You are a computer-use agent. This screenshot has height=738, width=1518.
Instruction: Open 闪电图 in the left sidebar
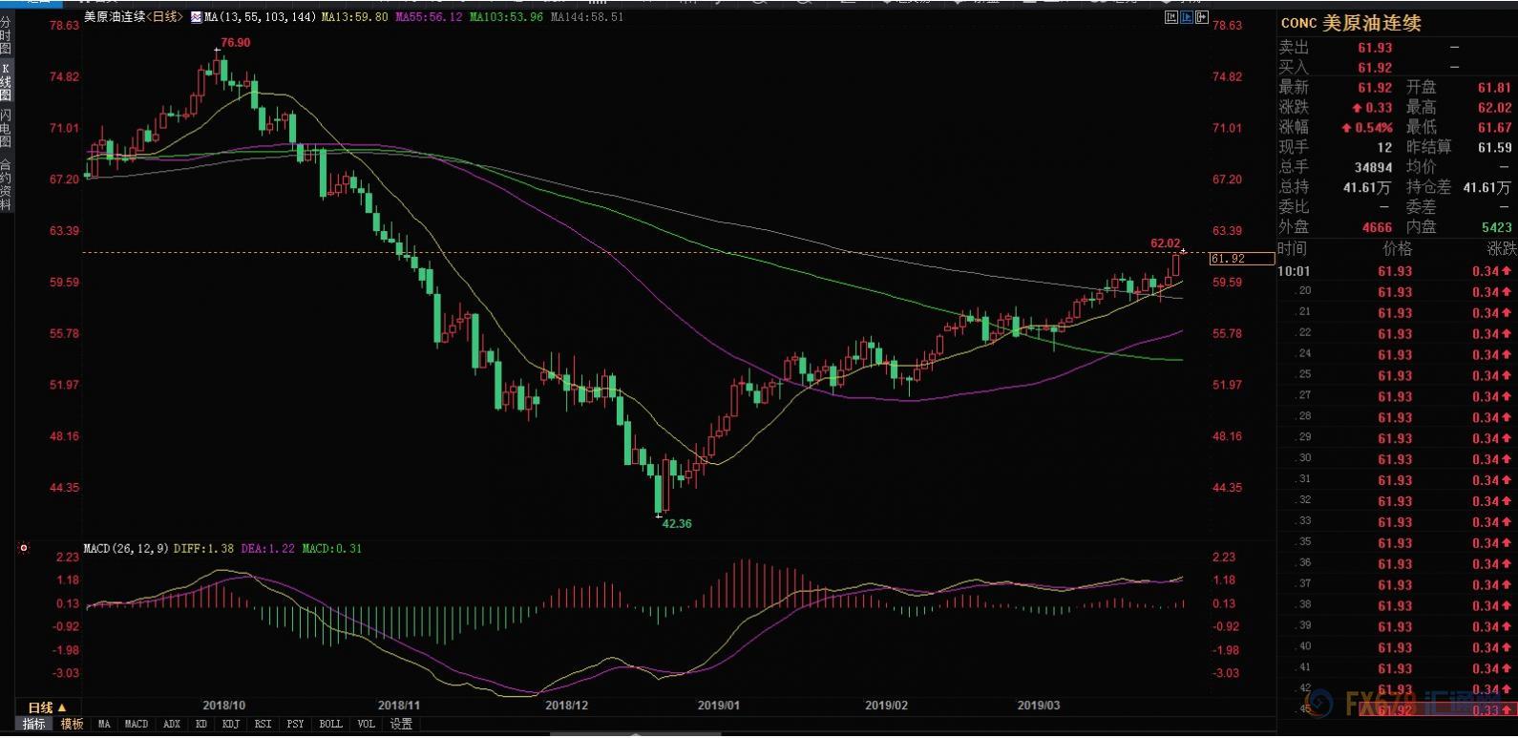tap(6, 129)
